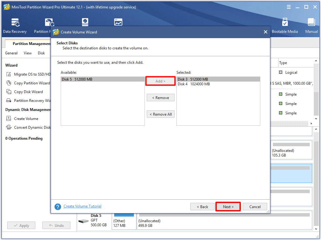Click the Disk 5 GPT label
This screenshot has height=240, width=321.
(x=94, y=220)
